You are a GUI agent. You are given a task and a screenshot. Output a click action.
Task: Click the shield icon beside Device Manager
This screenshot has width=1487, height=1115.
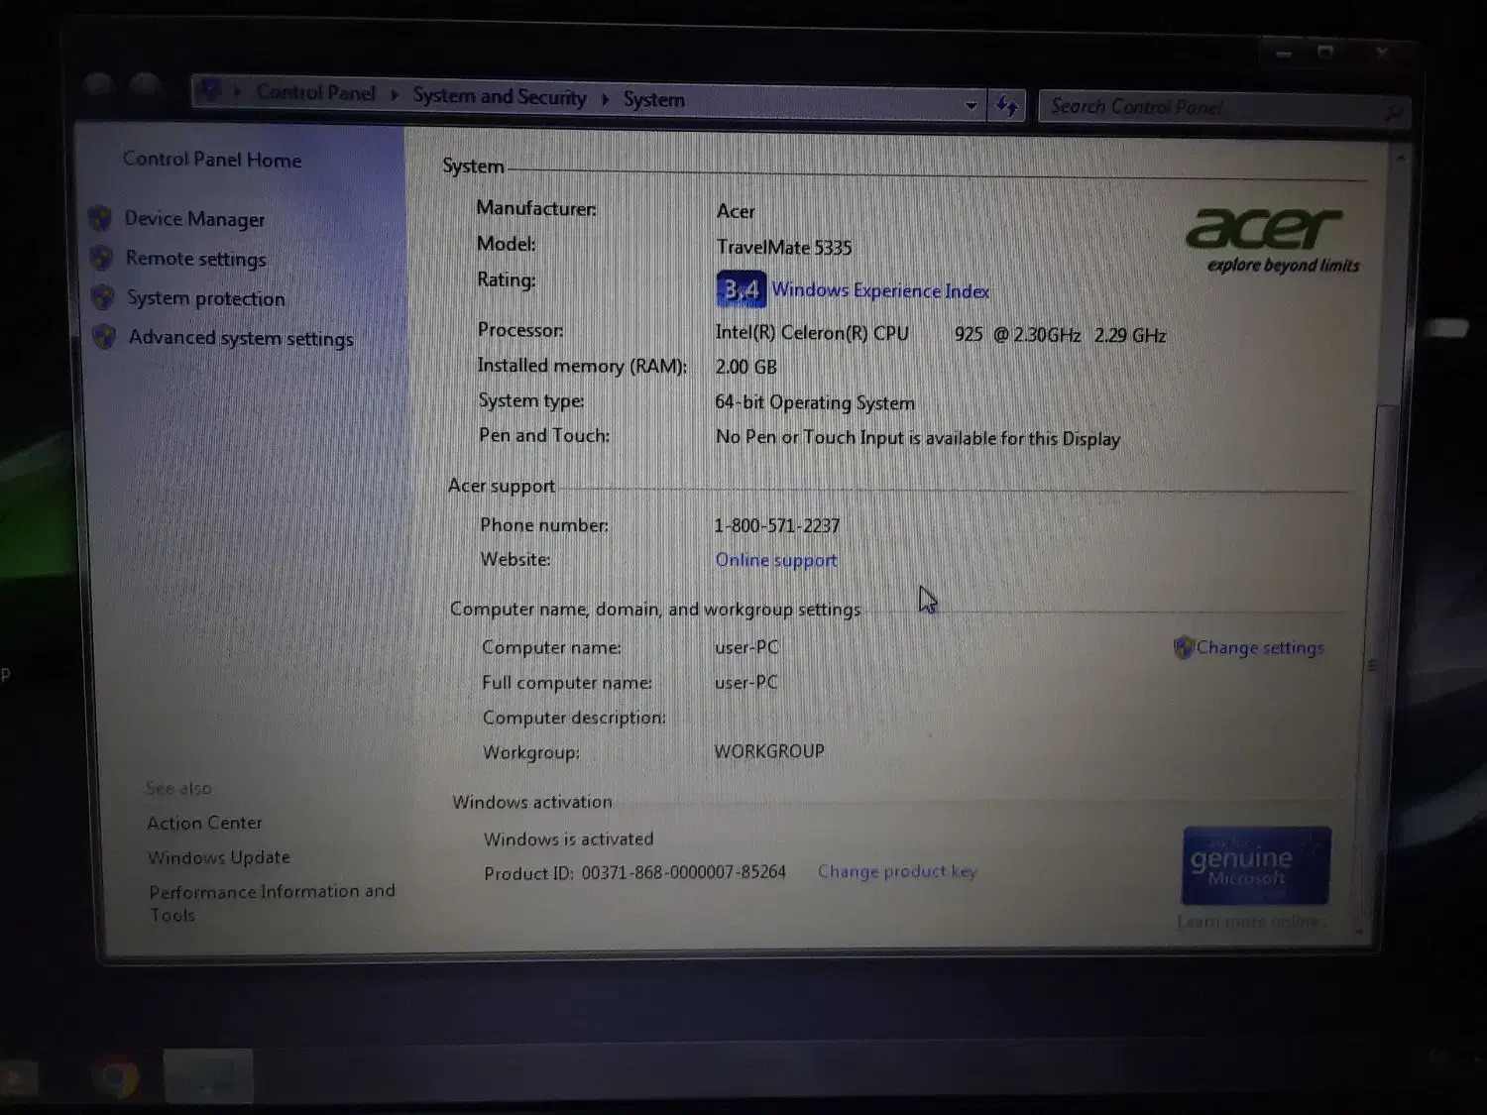point(99,218)
